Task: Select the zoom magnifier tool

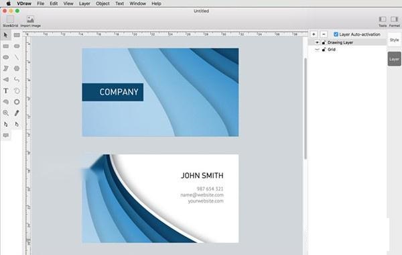Action: (5, 113)
